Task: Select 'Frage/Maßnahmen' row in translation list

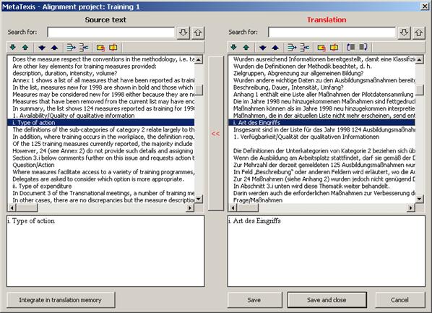Action: click(321, 200)
